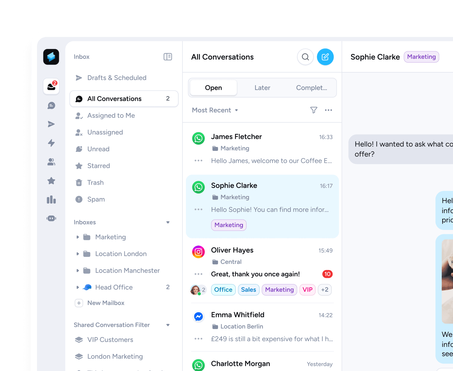
Task: Click the search conversations icon
Action: coord(305,57)
